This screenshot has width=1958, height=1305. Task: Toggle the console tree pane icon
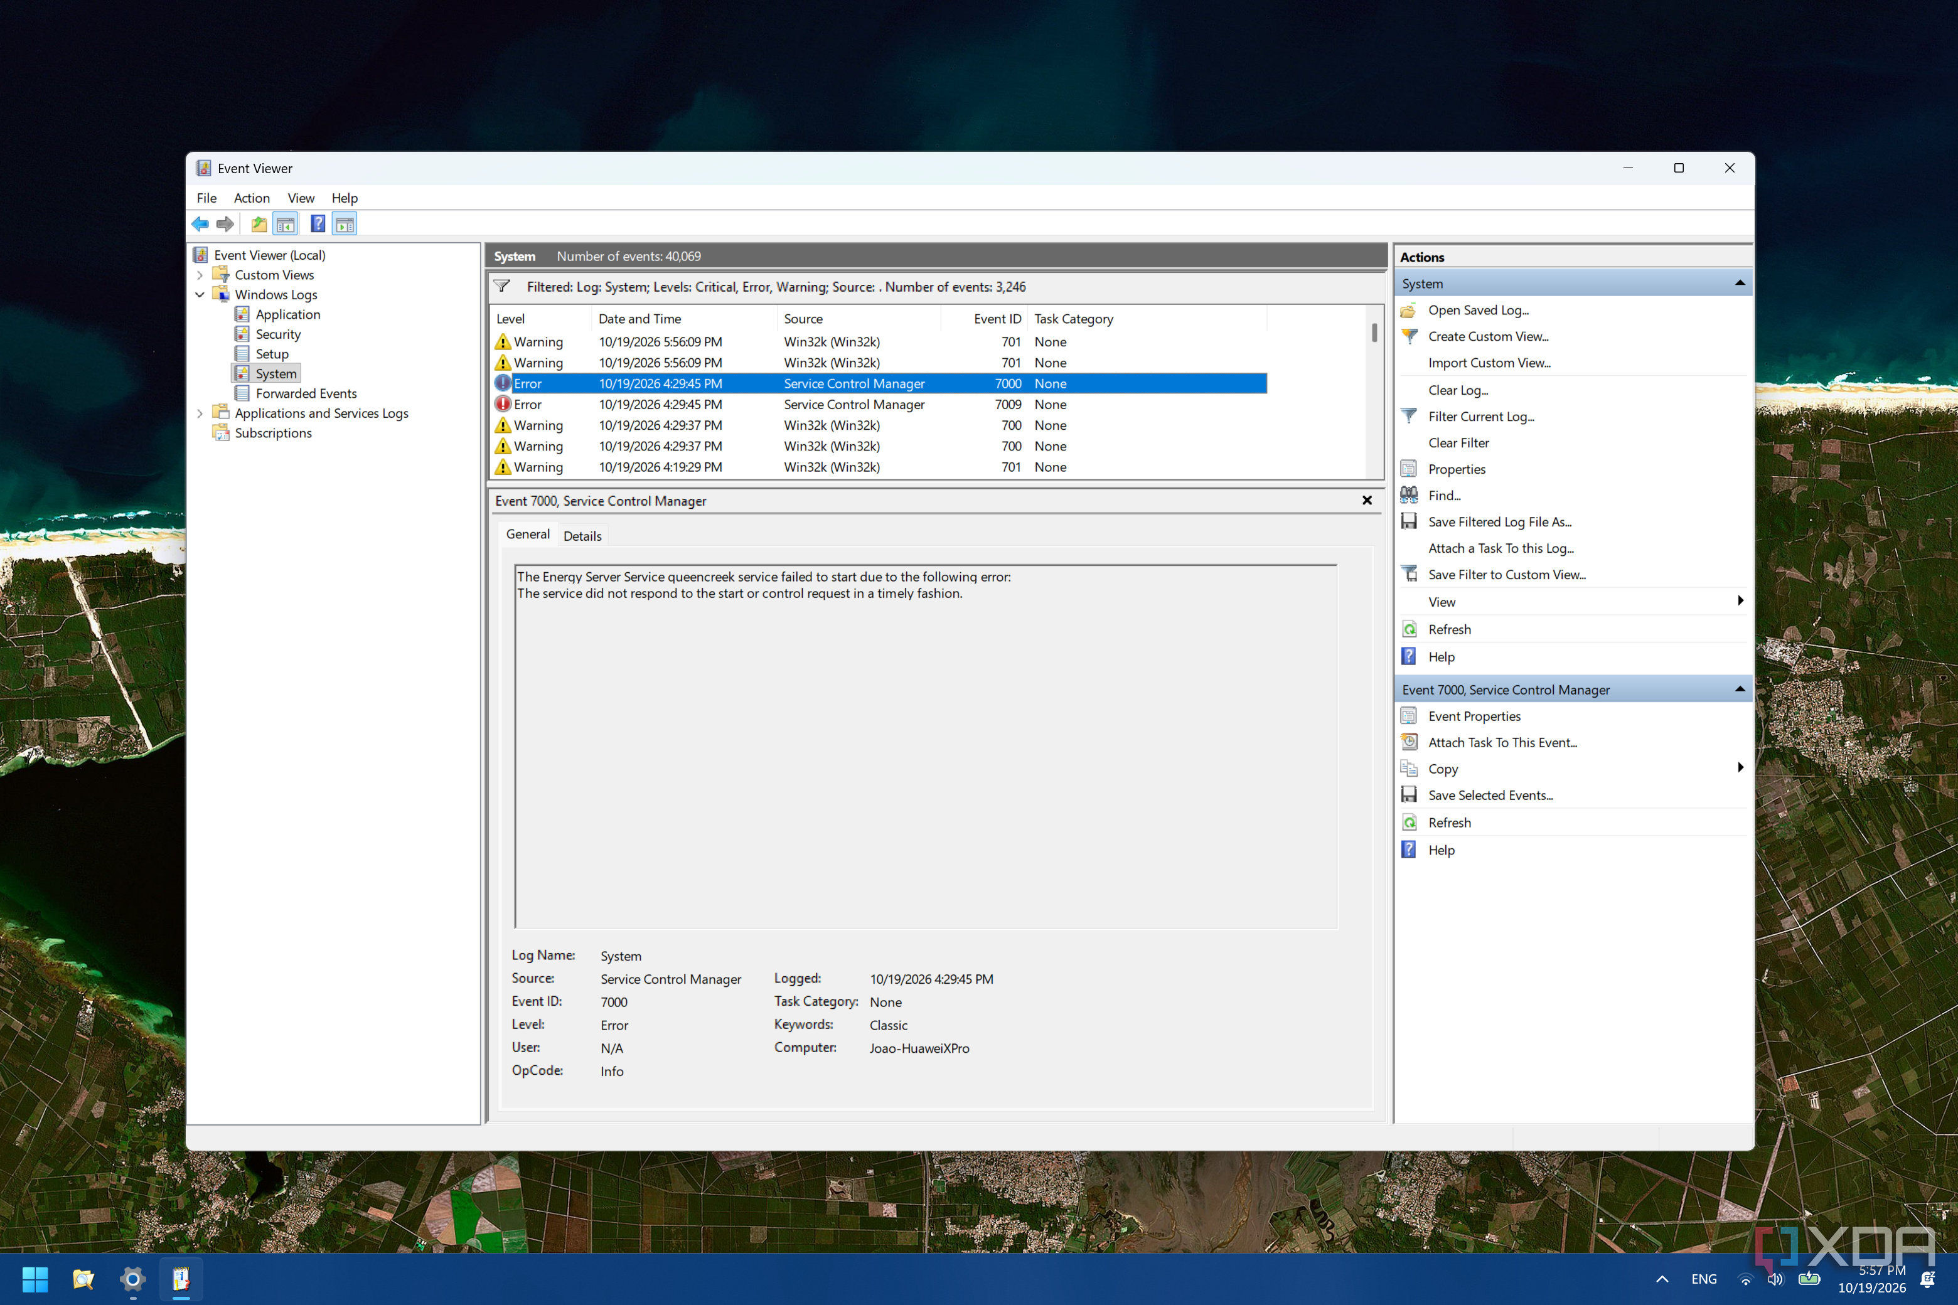coord(286,224)
